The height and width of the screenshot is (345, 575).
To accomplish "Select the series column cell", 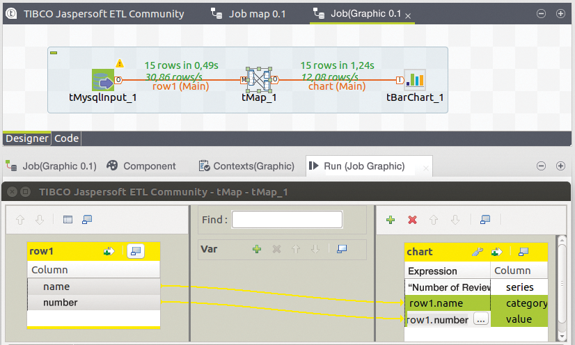I will (x=519, y=287).
